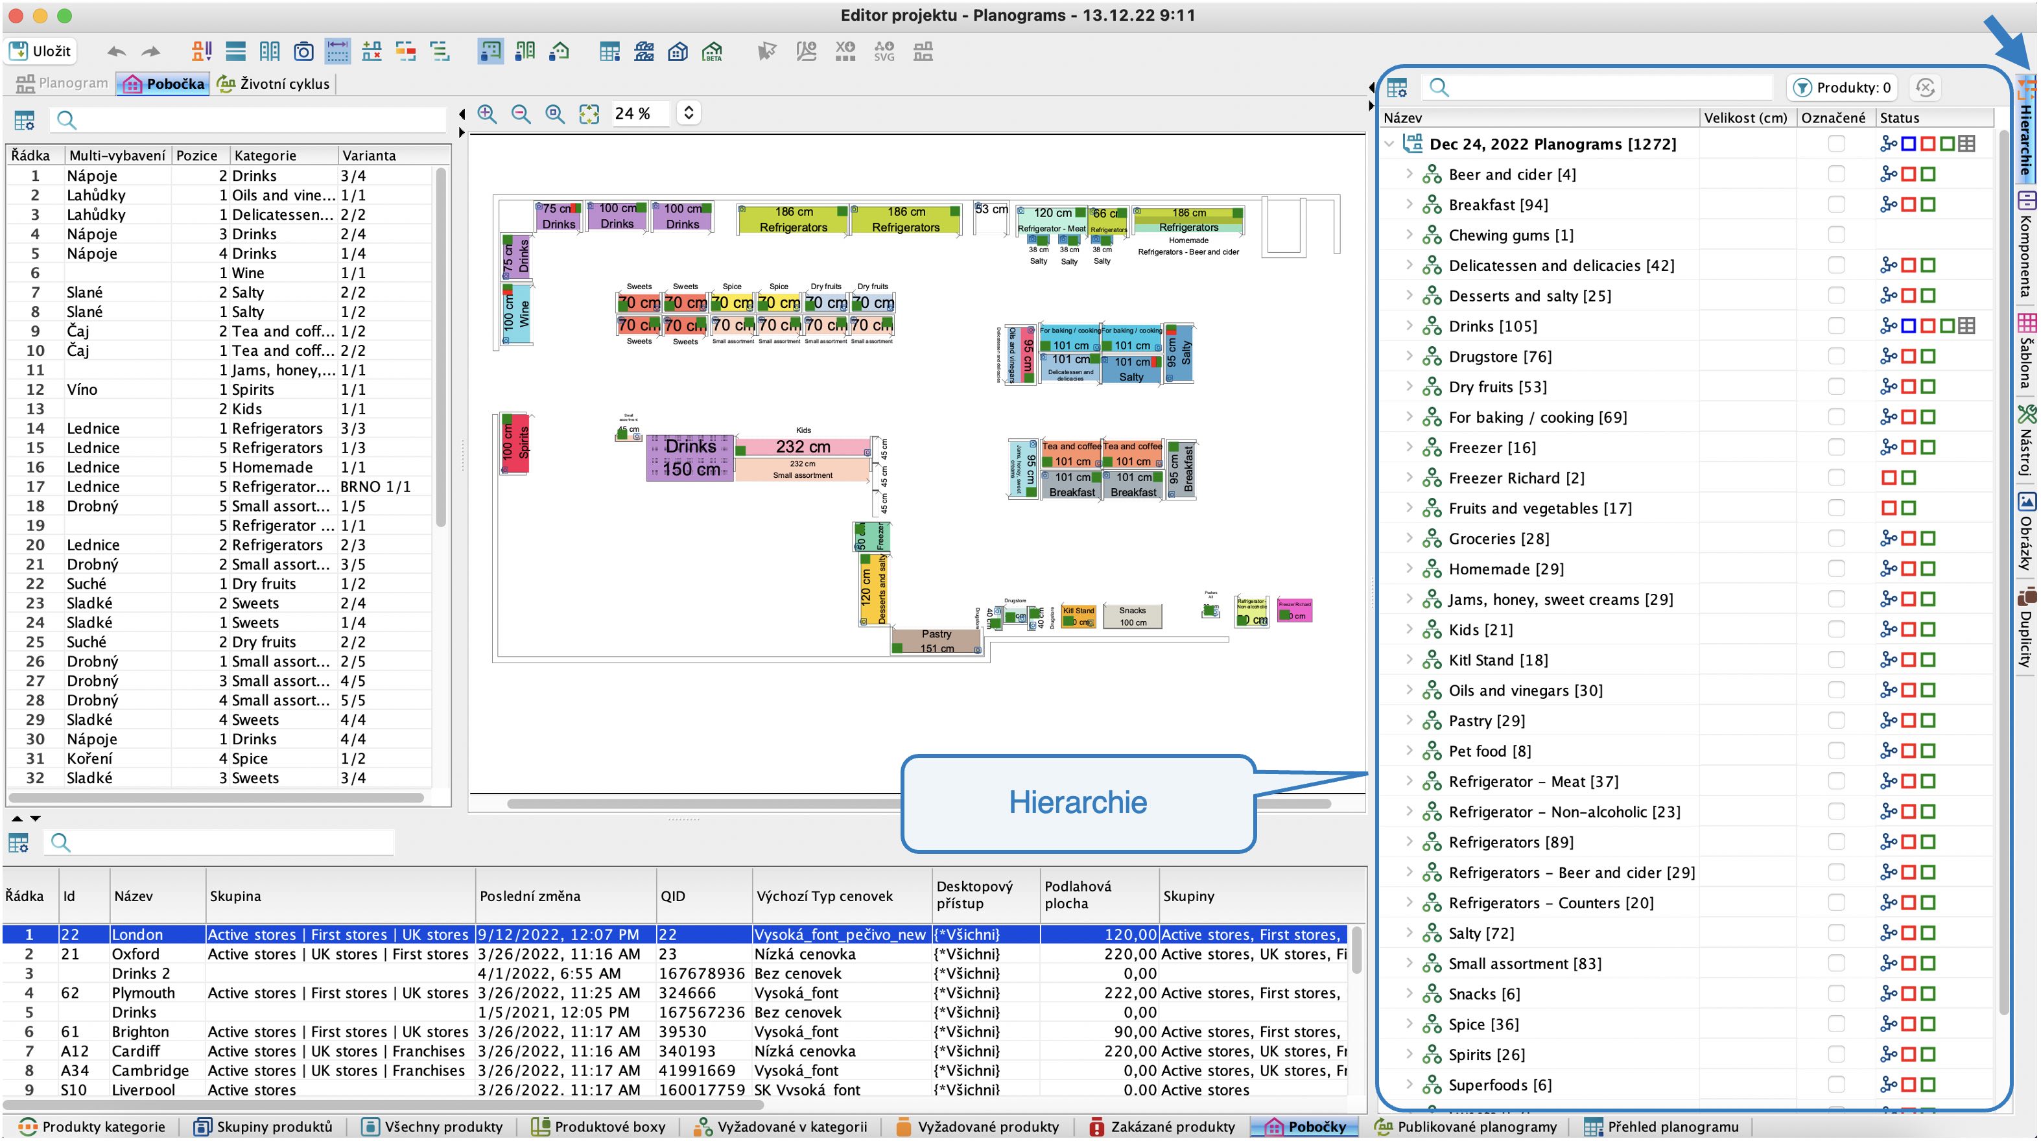Click the Uložit save button
The width and height of the screenshot is (2041, 1141).
point(41,51)
